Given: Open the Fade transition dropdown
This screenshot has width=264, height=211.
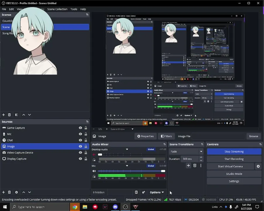Looking at the screenshot, I should 186,152.
